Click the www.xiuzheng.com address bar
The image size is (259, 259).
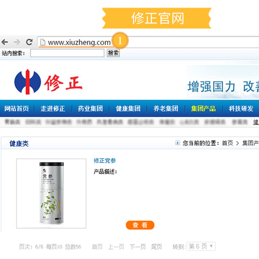148,42
